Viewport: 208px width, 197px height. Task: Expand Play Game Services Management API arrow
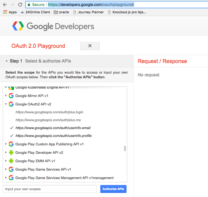click(6, 178)
